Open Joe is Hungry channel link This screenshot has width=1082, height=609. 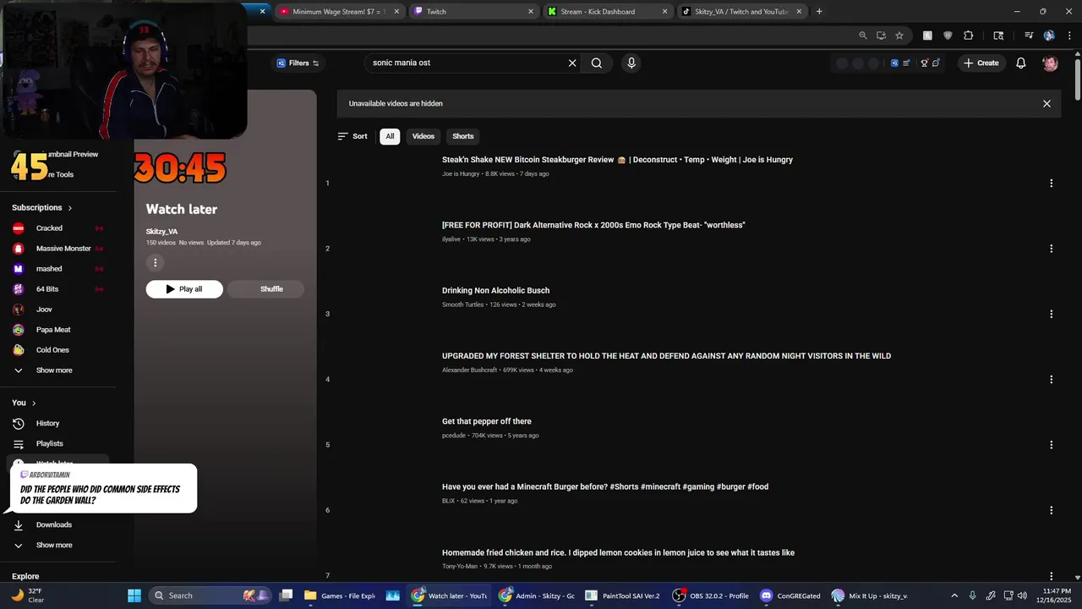click(x=461, y=173)
